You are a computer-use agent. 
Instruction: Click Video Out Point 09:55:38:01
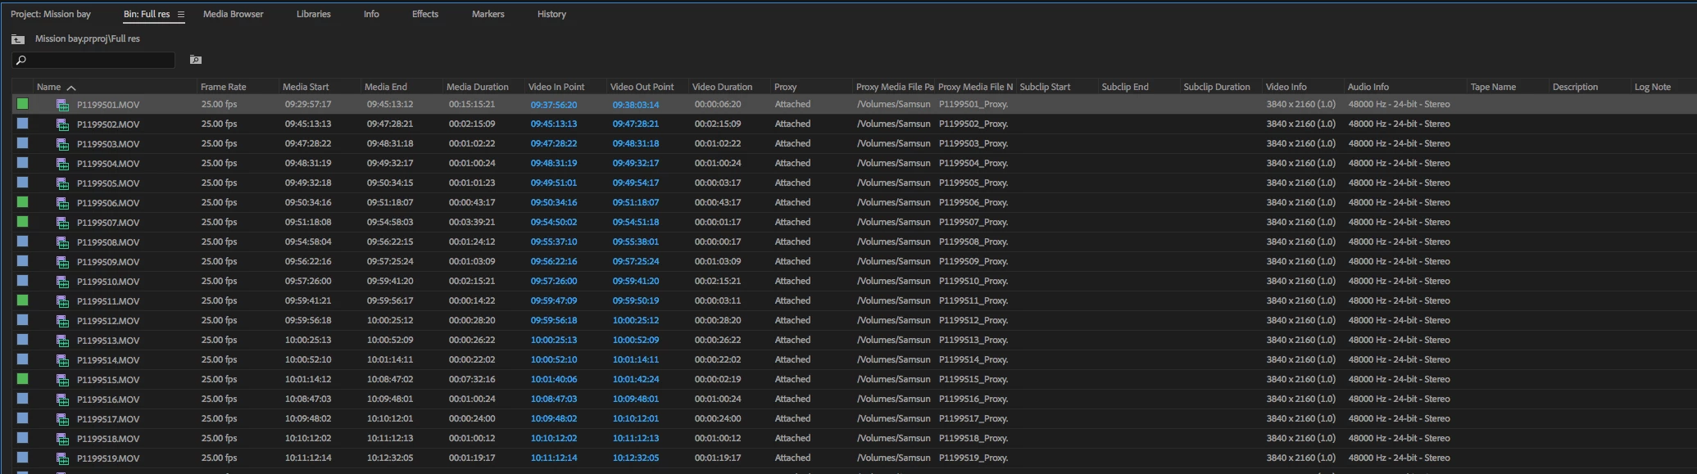636,242
